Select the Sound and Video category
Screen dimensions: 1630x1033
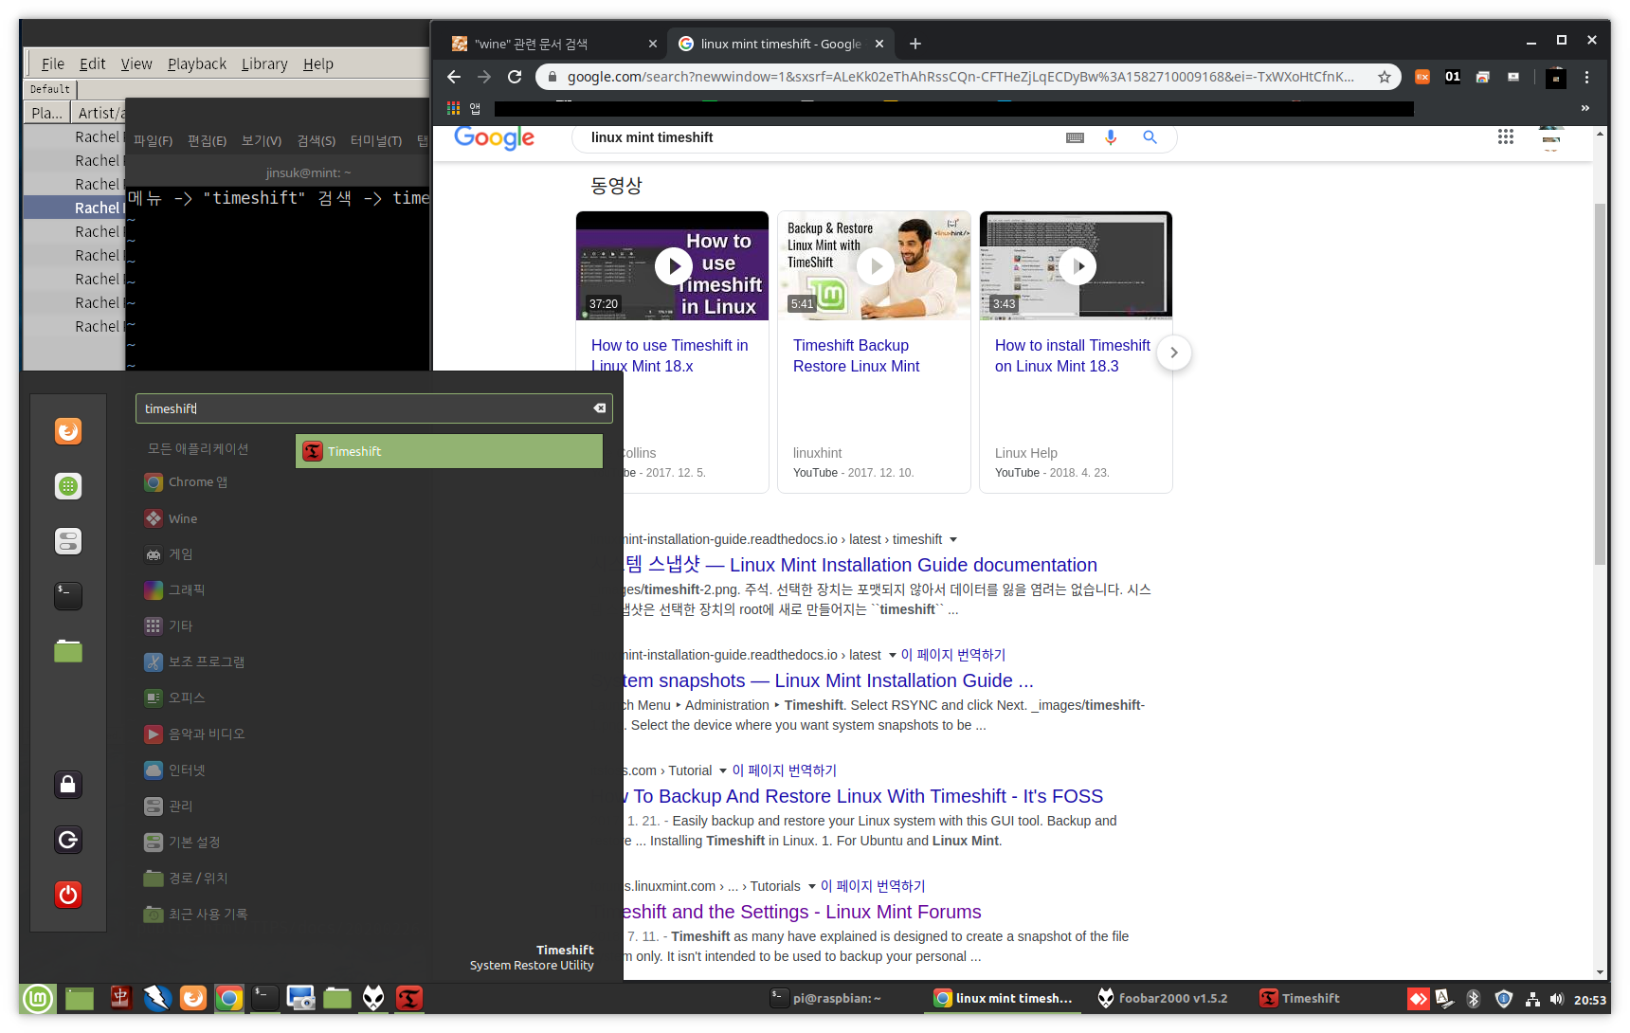point(194,734)
